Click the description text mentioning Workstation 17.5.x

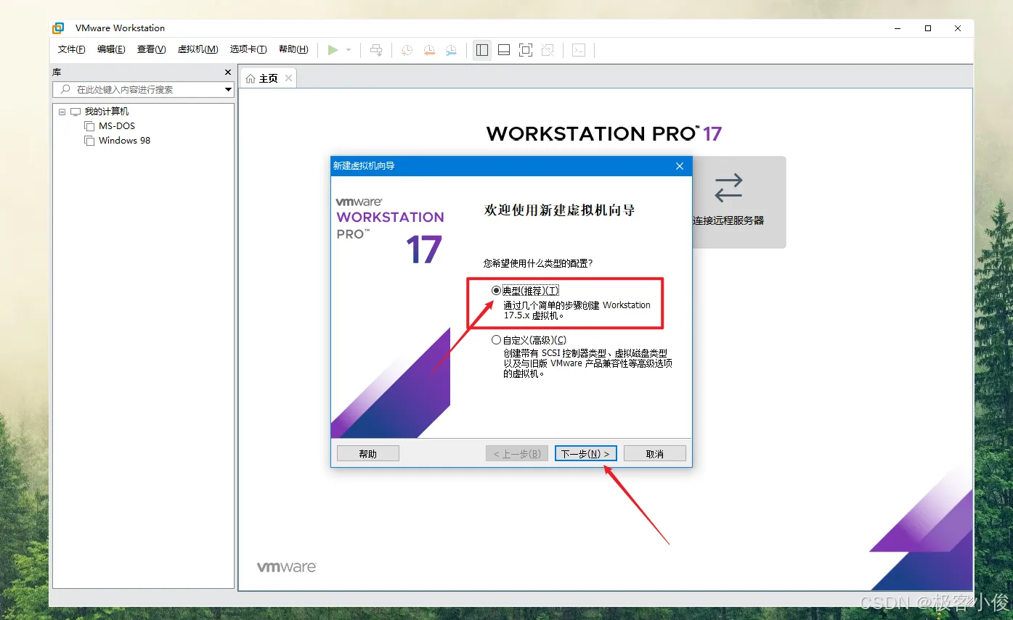pos(577,310)
